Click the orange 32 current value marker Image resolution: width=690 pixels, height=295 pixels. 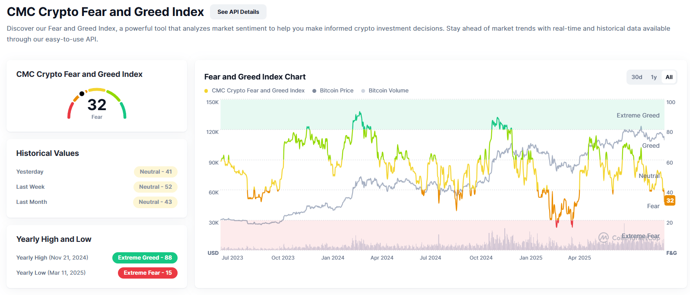point(670,200)
